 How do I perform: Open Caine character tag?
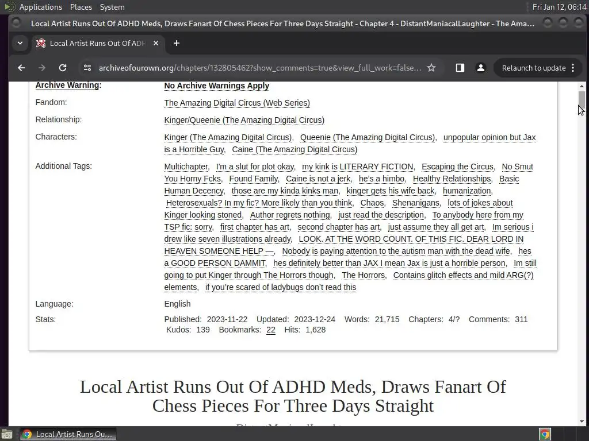pos(294,149)
